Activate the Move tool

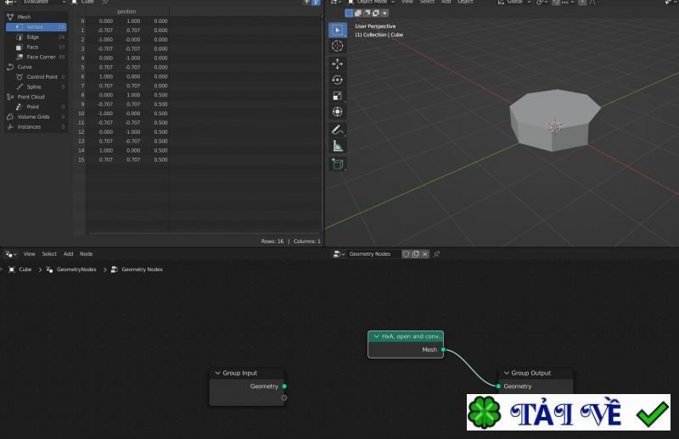coord(338,64)
